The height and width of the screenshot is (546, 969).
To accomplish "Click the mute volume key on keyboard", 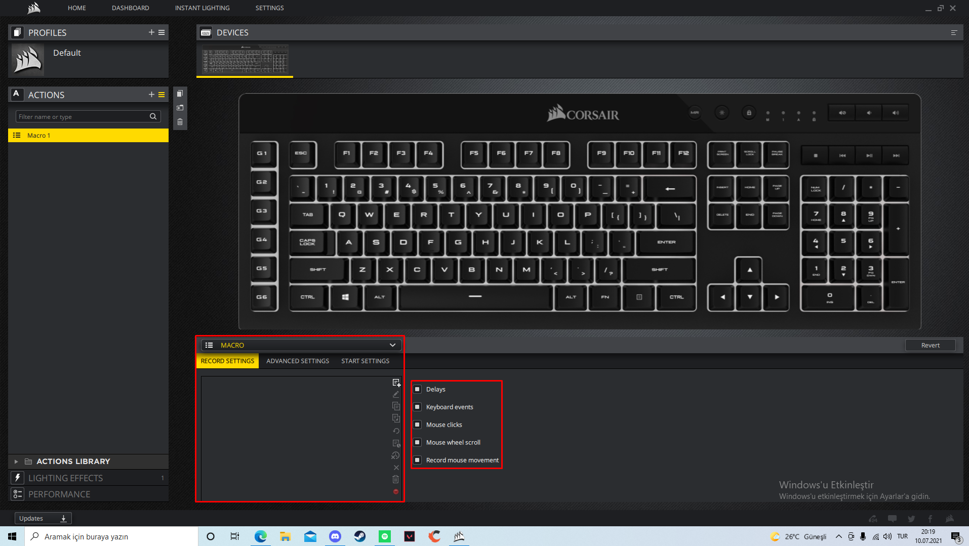I will [x=842, y=113].
